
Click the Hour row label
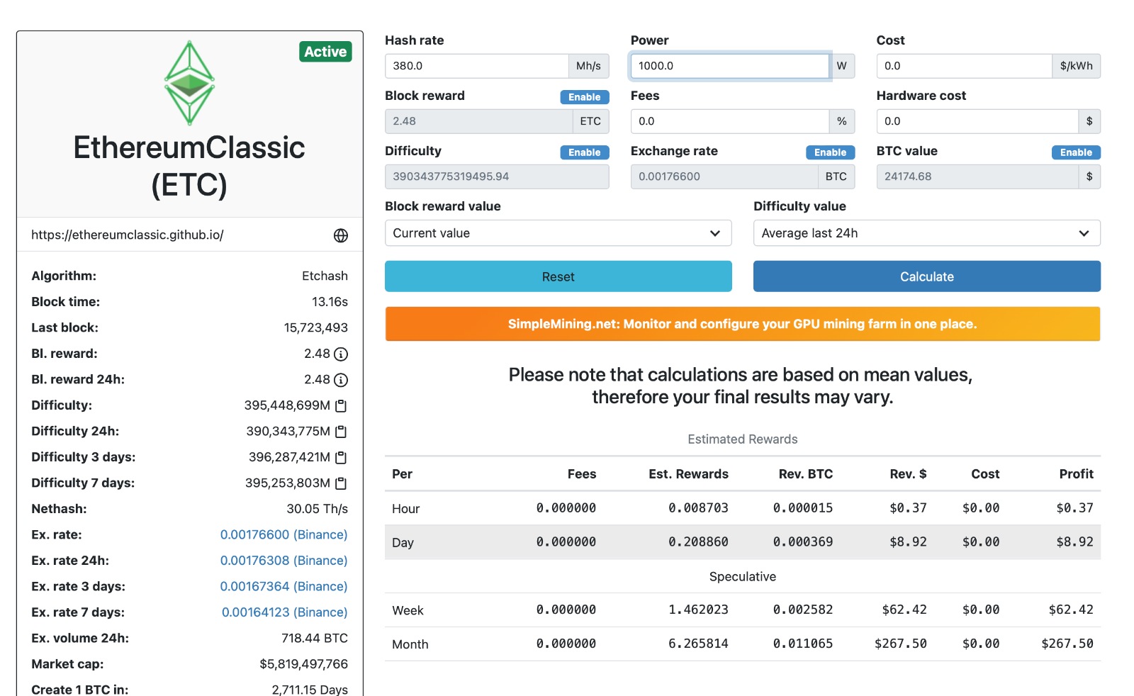(405, 509)
